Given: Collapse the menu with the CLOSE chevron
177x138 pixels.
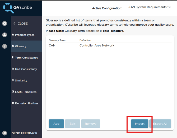Looking at the screenshot, I should pos(15,24).
